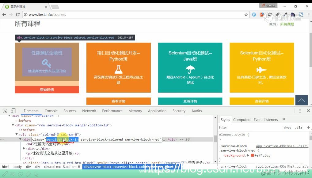Viewport: 312px width, 178px height.
Task: Open the Sources tab
Action: pyautogui.click(x=70, y=111)
